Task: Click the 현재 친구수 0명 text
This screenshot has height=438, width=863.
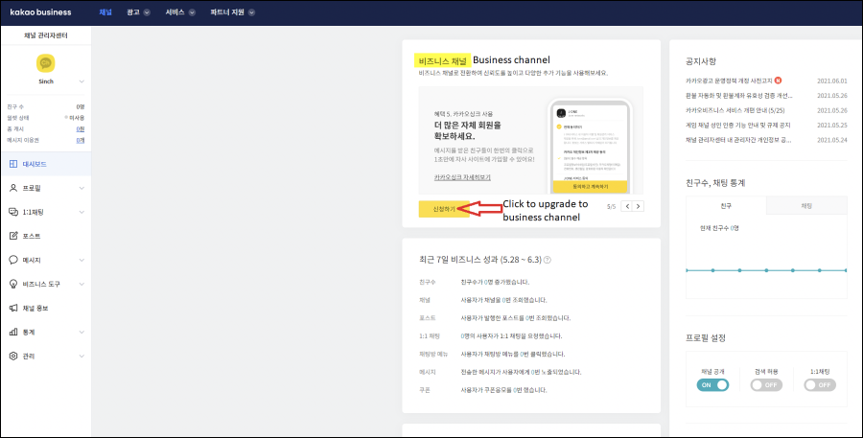Action: 719,228
